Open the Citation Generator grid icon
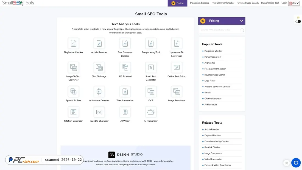Image resolution: width=302 pixels, height=170 pixels. point(73,112)
